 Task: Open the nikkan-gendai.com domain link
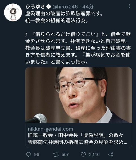coord(50,129)
